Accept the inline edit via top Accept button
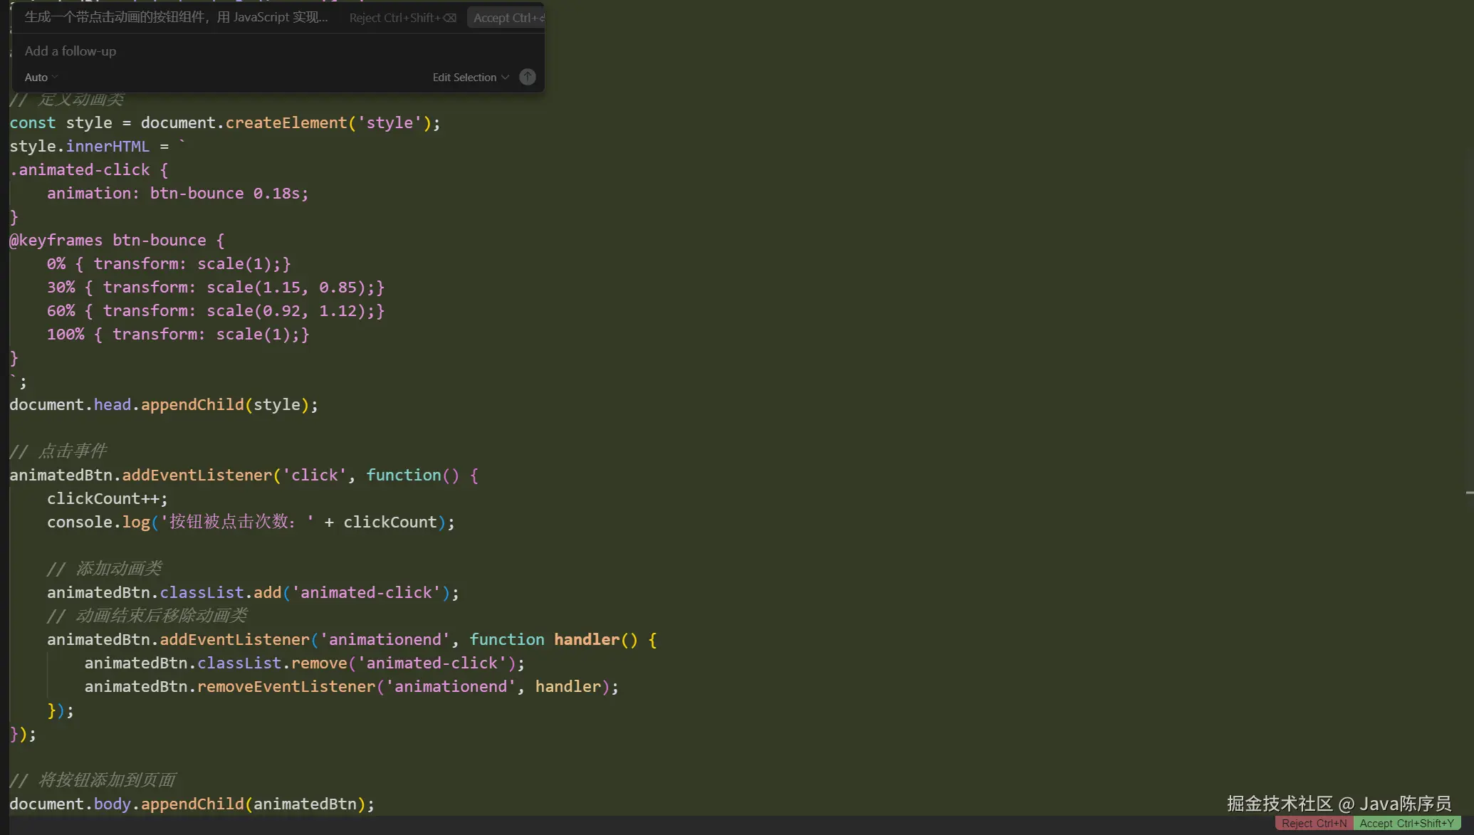 (x=508, y=18)
